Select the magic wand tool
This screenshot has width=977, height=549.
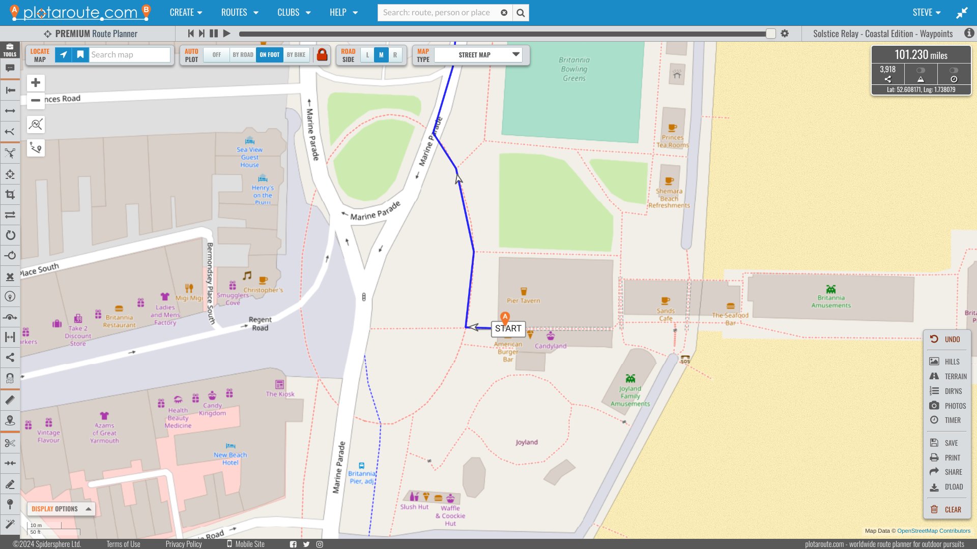pos(10,524)
